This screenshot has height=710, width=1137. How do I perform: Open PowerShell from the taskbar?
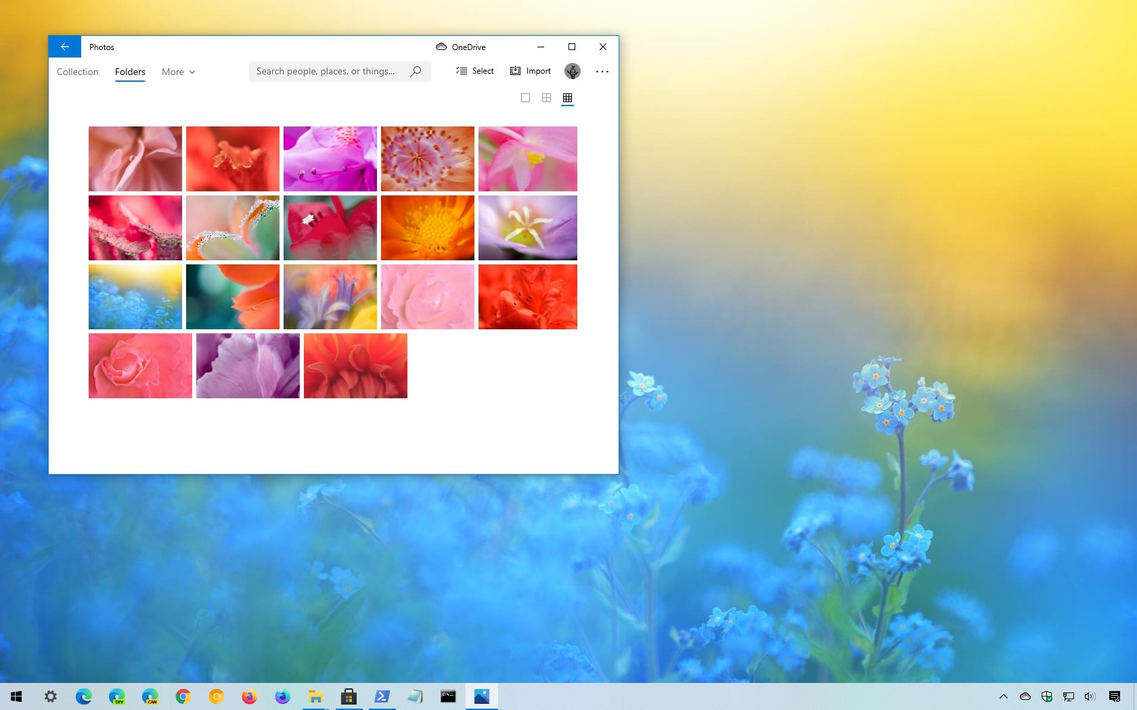382,696
